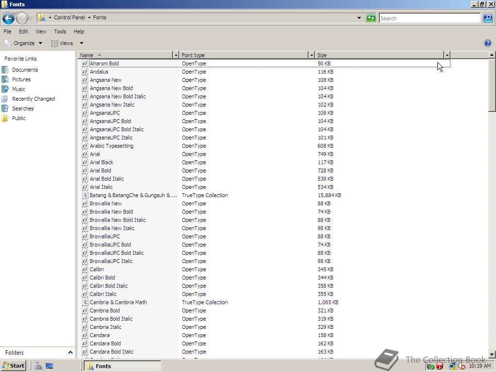Select the Browallia New Bold Italic row

click(x=264, y=220)
